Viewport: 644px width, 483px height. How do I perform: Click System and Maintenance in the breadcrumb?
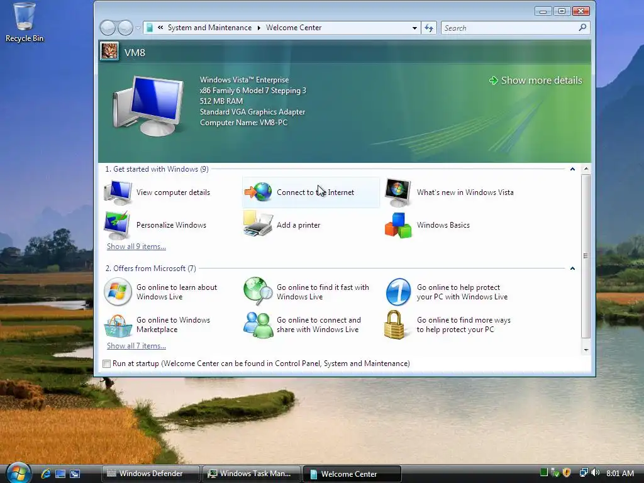pyautogui.click(x=209, y=28)
